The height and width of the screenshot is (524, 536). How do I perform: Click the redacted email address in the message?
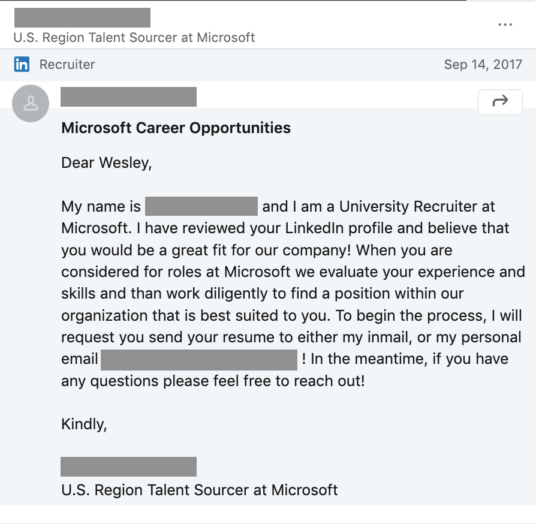point(199,360)
